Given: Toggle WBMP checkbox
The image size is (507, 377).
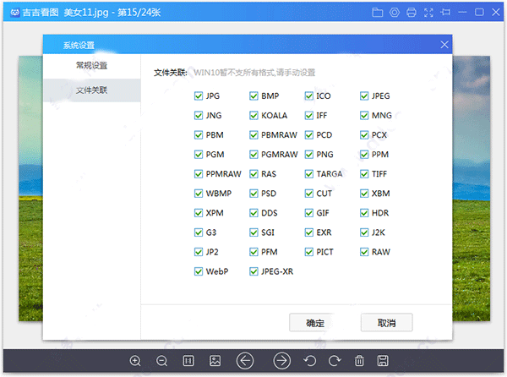Looking at the screenshot, I should 199,194.
